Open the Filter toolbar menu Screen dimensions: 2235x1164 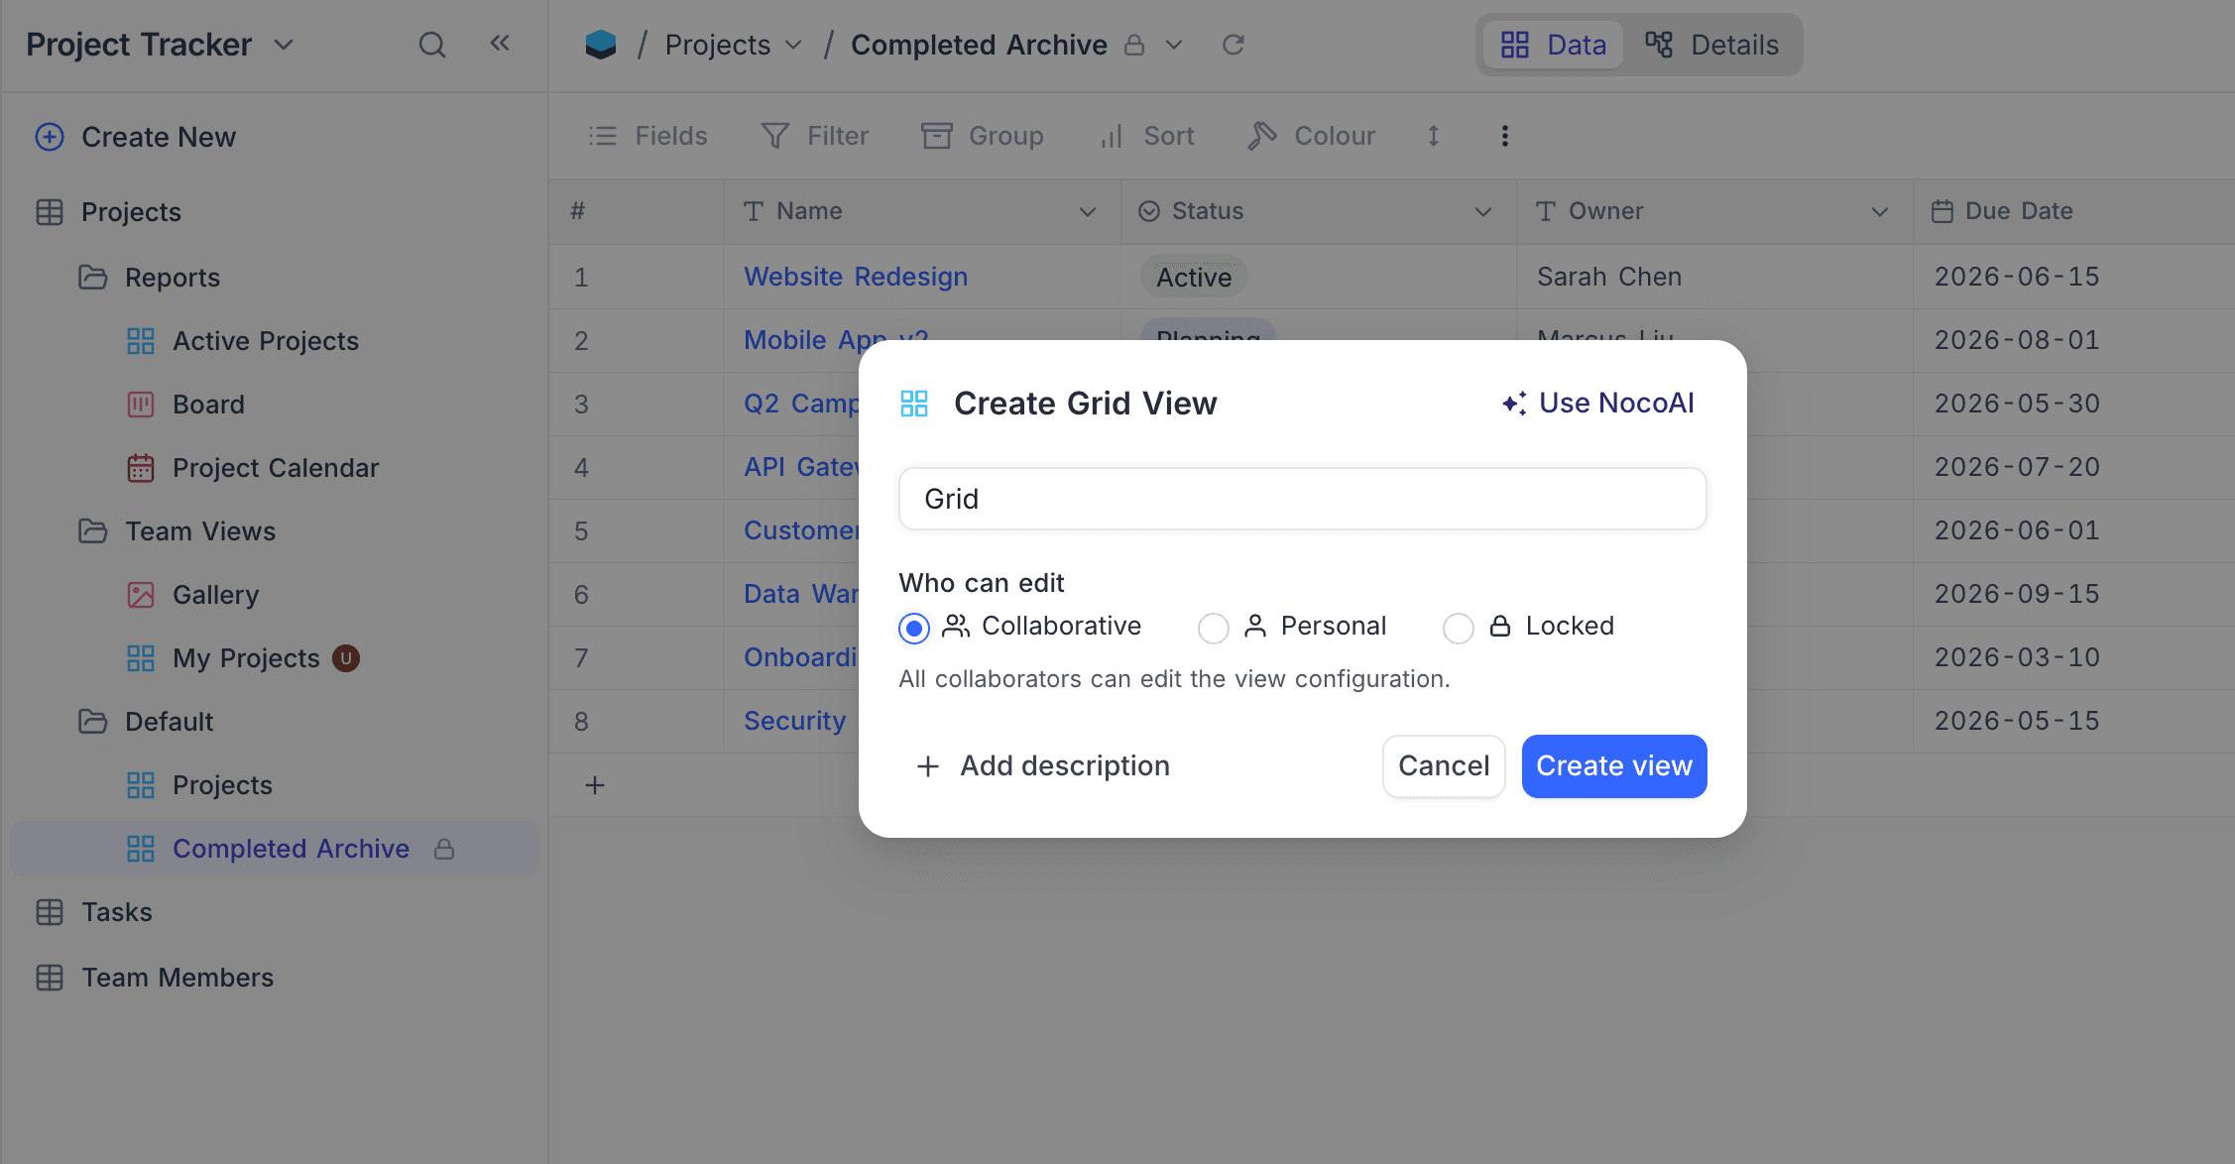tap(815, 136)
